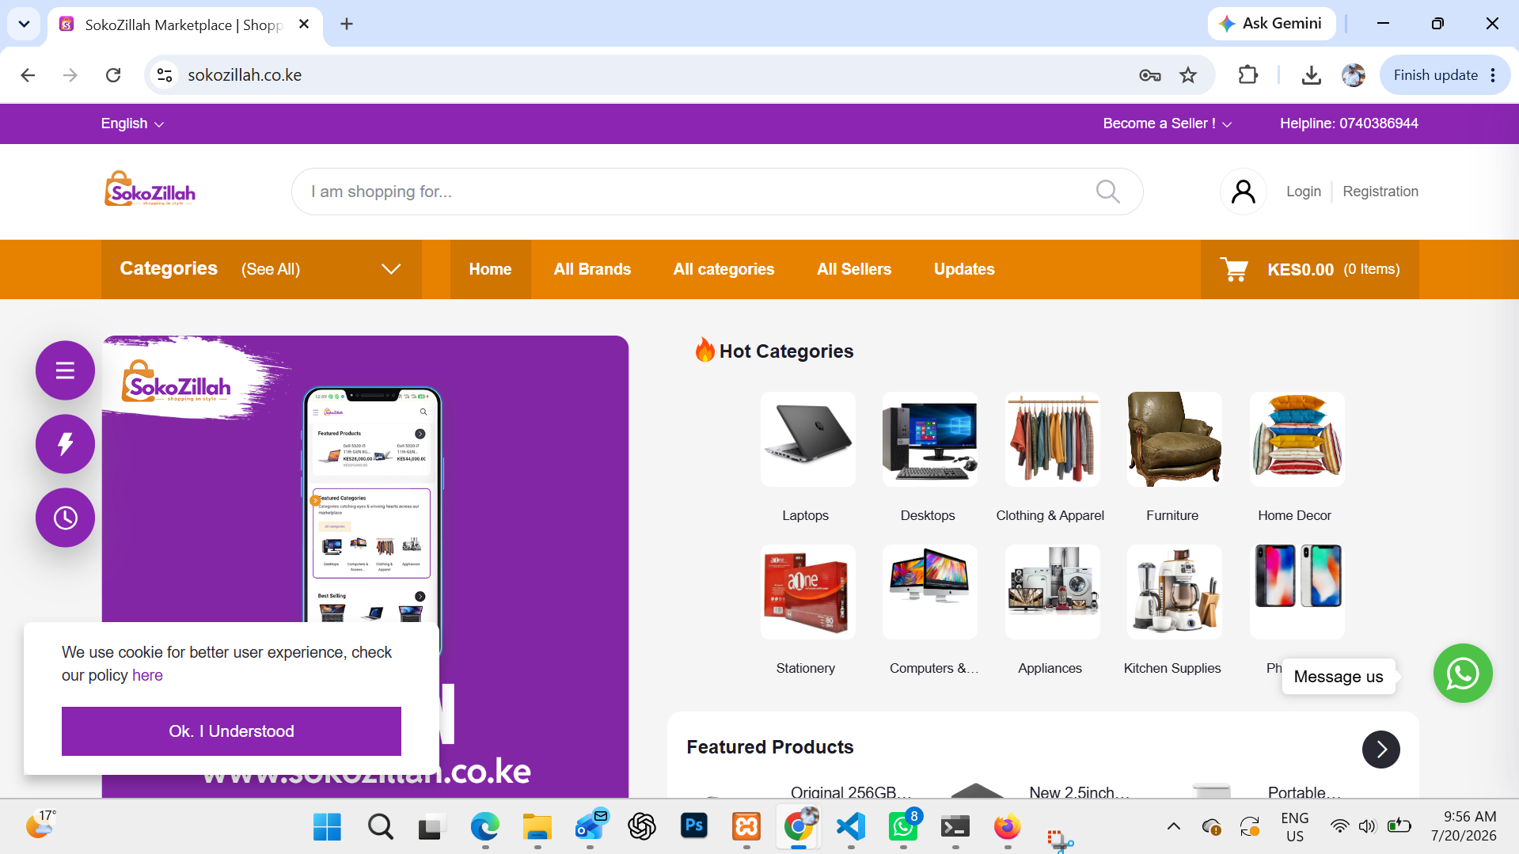
Task: Open Updates nav item
Action: pyautogui.click(x=964, y=269)
